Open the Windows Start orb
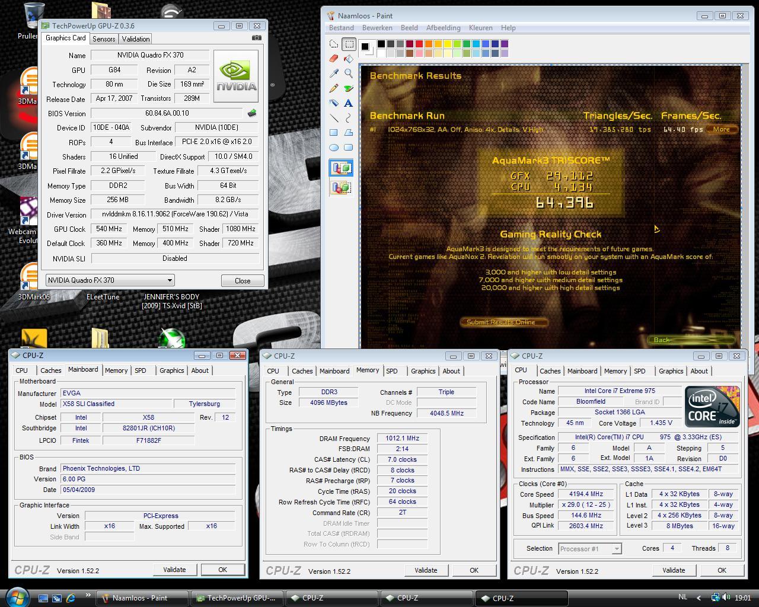 coord(17,596)
